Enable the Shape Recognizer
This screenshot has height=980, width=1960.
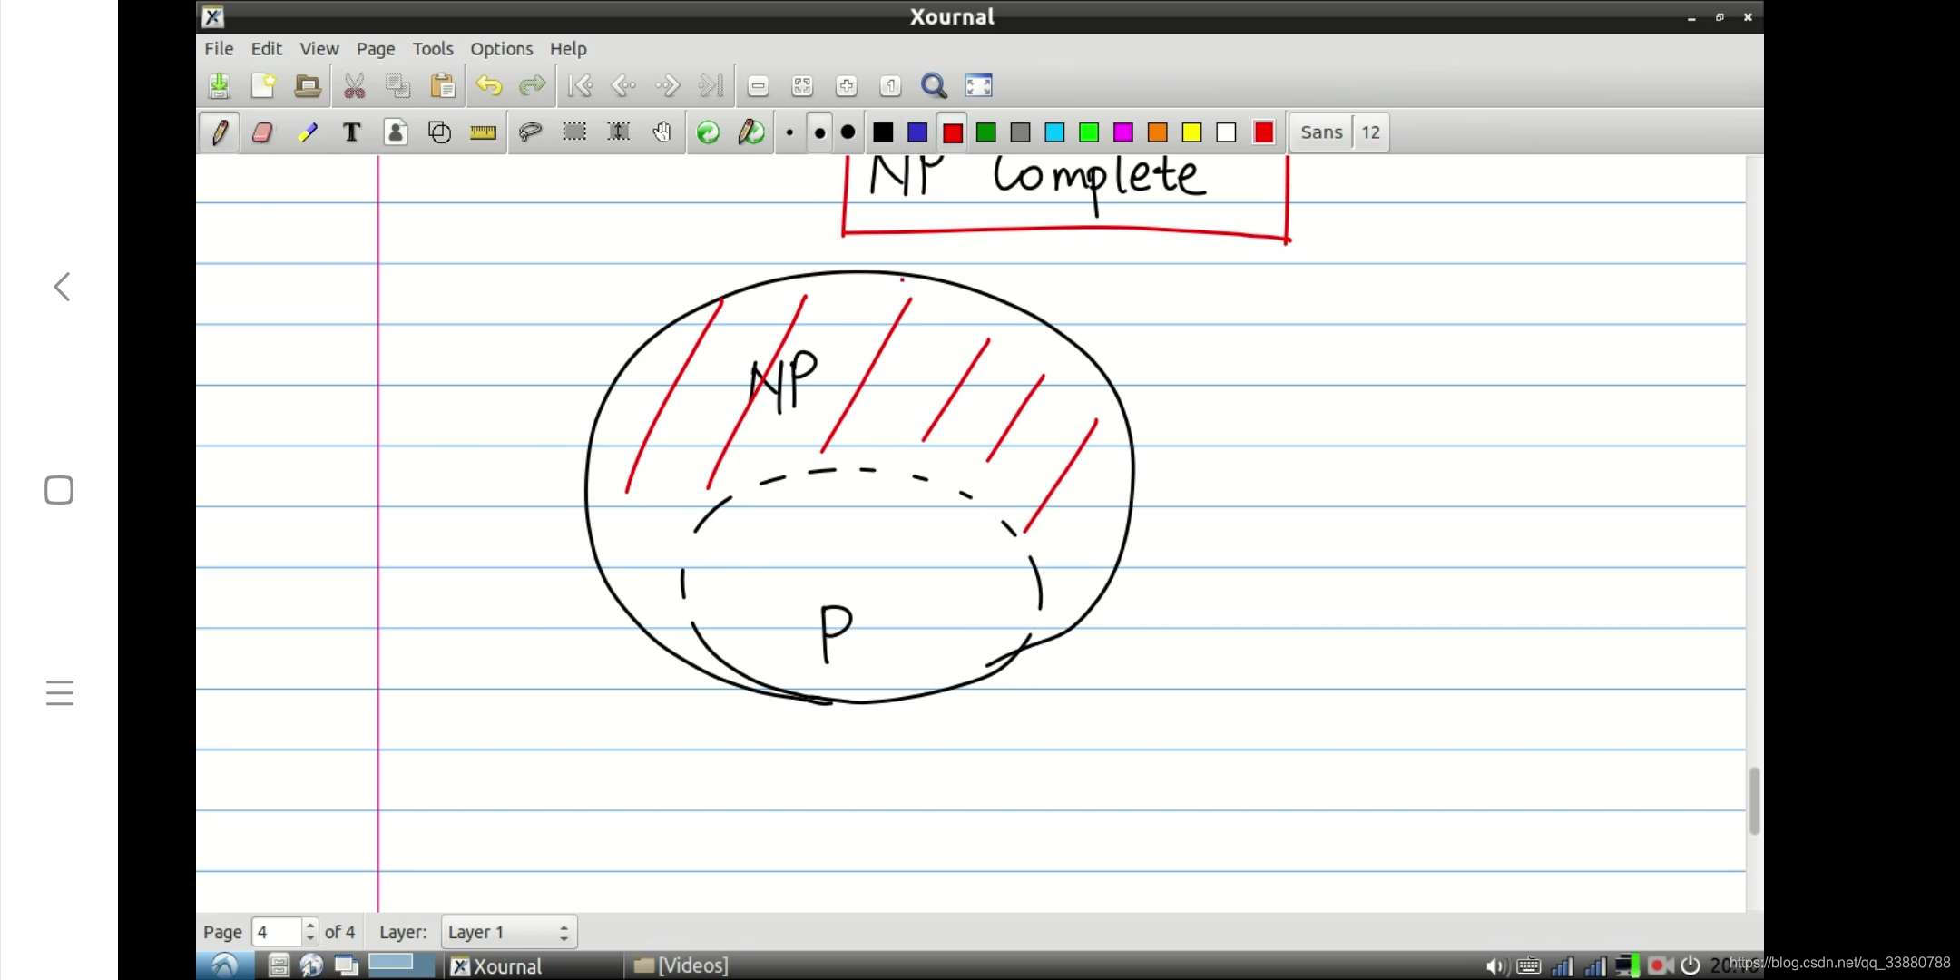(x=439, y=132)
